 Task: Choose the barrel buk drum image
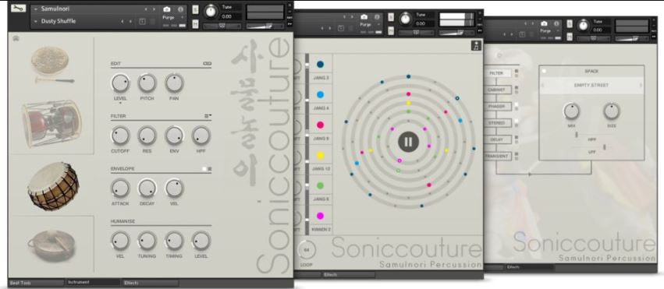(x=53, y=185)
